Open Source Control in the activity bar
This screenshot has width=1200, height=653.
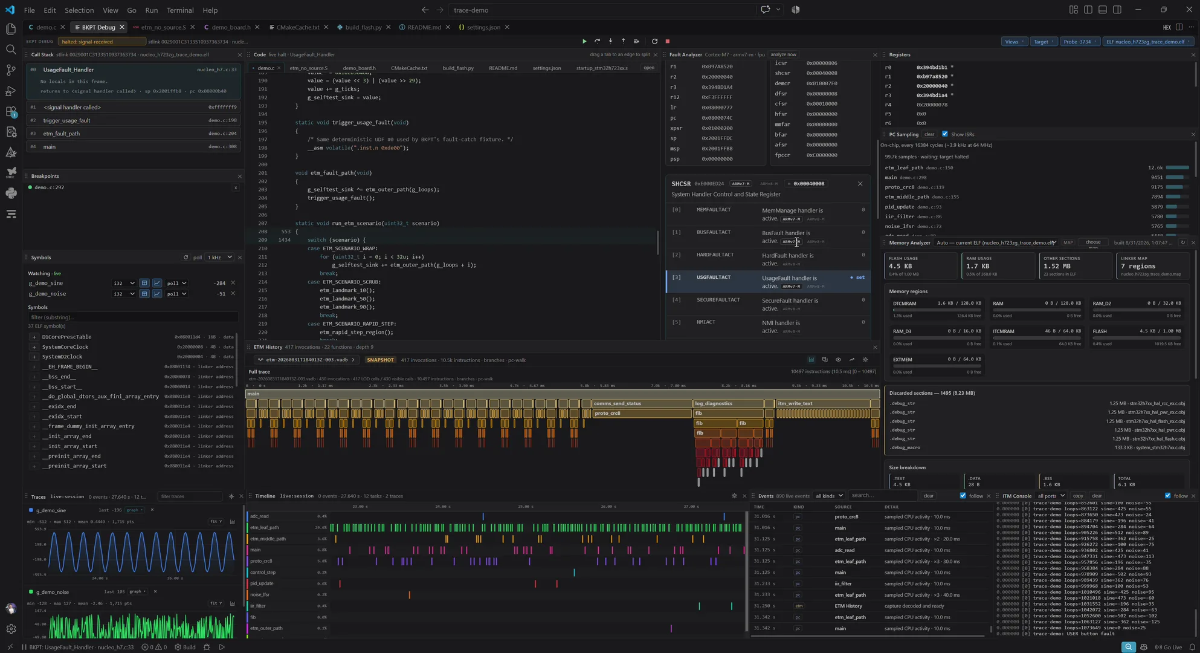(11, 70)
